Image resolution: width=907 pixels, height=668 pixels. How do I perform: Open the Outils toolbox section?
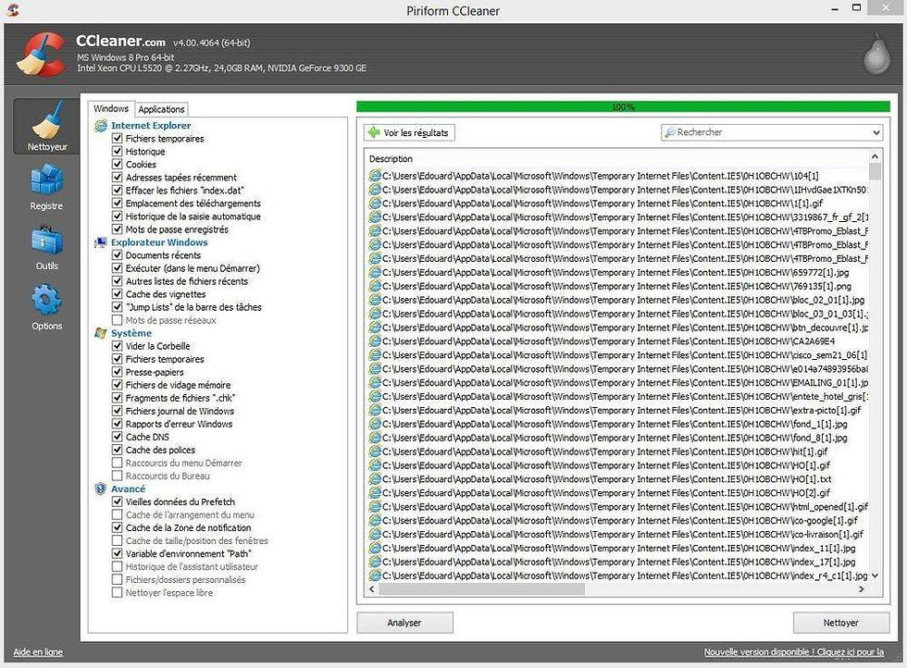tap(47, 248)
